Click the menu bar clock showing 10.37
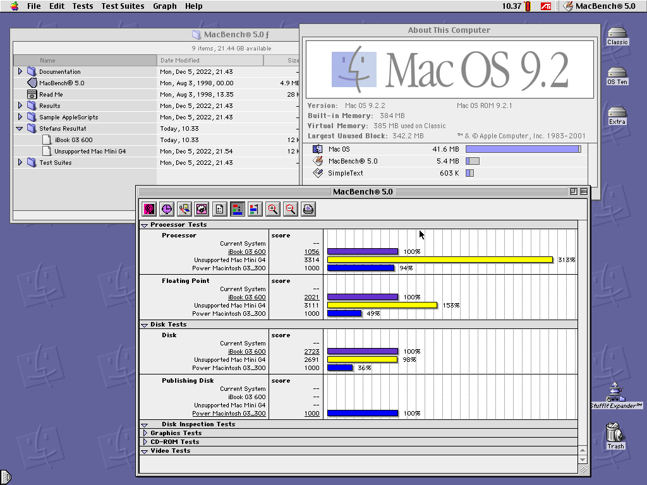647x485 pixels. [512, 6]
